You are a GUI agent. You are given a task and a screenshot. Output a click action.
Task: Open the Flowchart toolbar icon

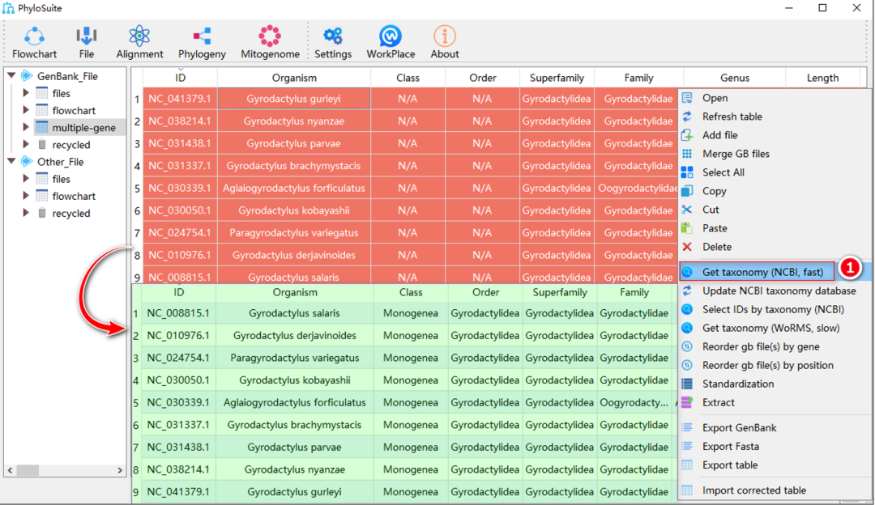(x=34, y=36)
